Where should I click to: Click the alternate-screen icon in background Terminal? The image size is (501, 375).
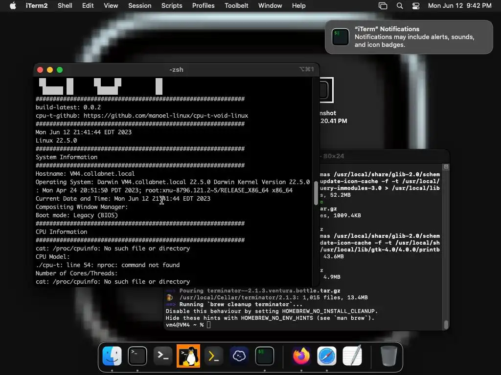coord(446,167)
